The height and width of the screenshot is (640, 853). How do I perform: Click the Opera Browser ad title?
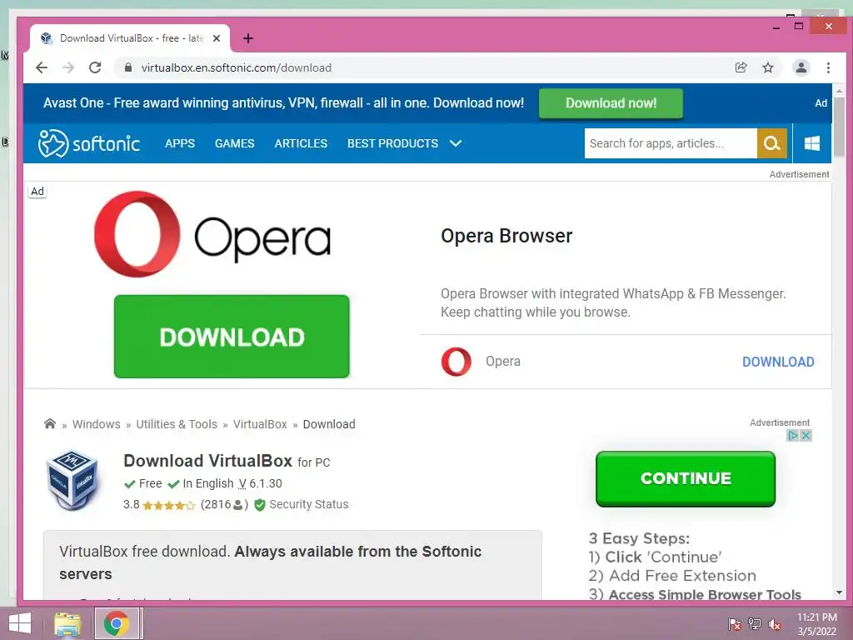click(506, 236)
